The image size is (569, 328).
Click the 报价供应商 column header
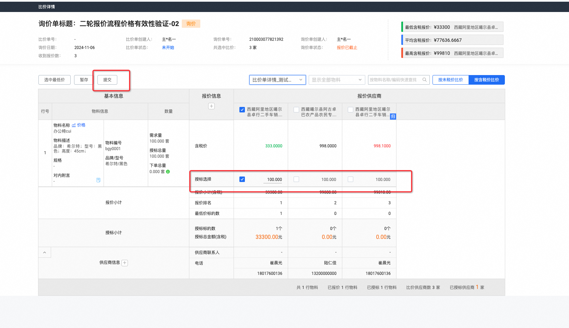click(369, 96)
